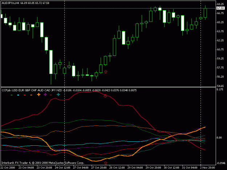Click the 29 Oct 04:00 time axis label
Screen dimensions: 227x170
coord(135,168)
